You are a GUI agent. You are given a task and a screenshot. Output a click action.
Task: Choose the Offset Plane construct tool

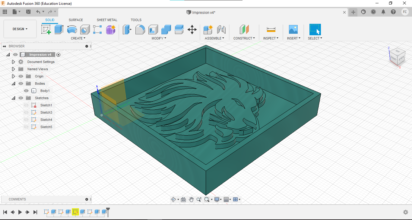244,30
